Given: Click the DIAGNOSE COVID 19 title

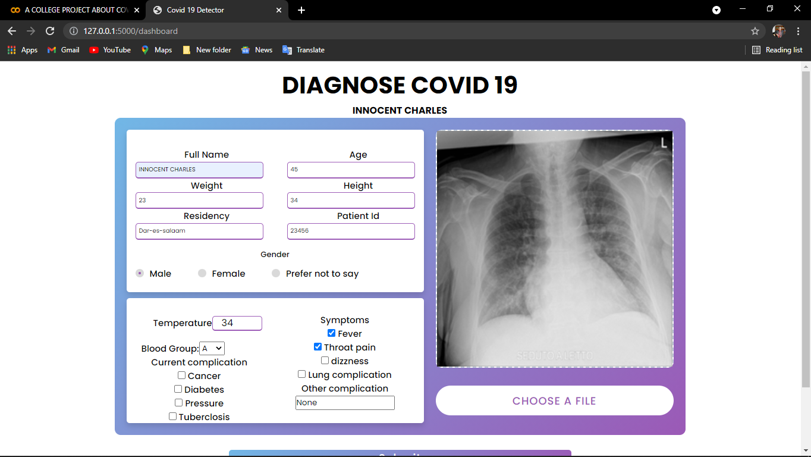Looking at the screenshot, I should [x=400, y=85].
